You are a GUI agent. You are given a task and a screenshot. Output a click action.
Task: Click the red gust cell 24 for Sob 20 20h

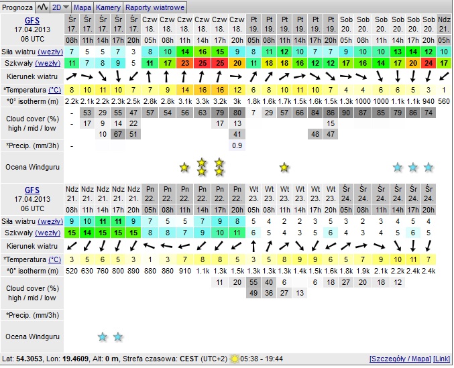click(429, 63)
